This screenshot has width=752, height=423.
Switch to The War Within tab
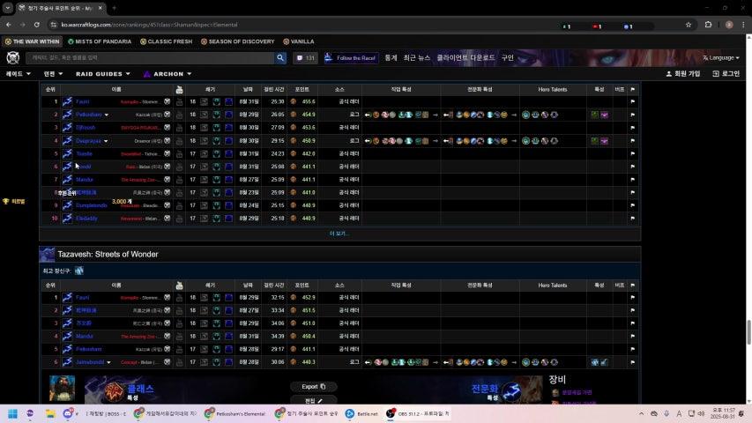32,41
